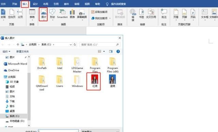The image size is (218, 132).
Task: Select the DrvPath folder
Action: pyautogui.click(x=42, y=63)
